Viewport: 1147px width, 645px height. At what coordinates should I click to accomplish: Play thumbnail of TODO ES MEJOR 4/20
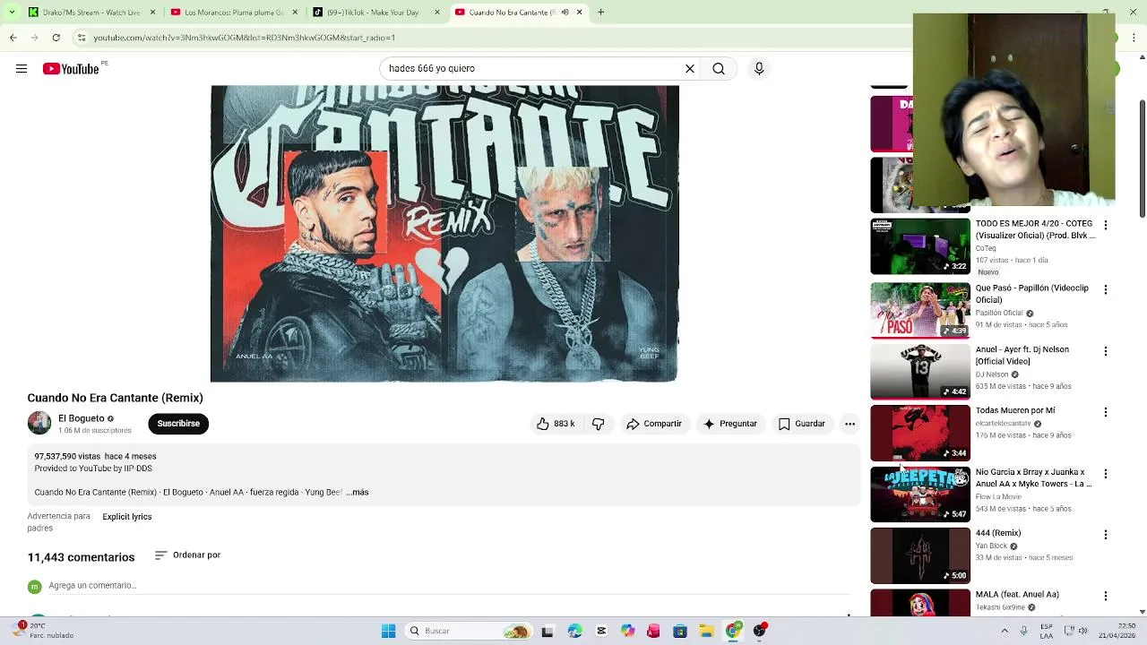coord(920,246)
